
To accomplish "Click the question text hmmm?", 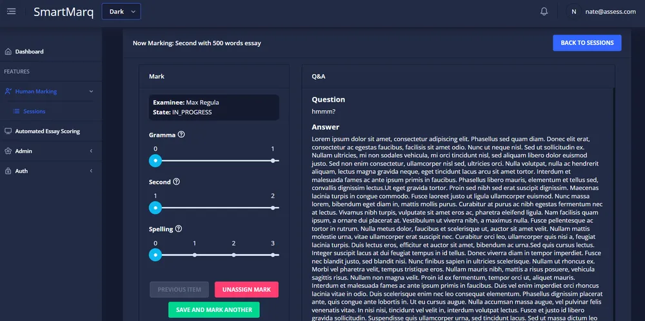I will click(x=324, y=112).
